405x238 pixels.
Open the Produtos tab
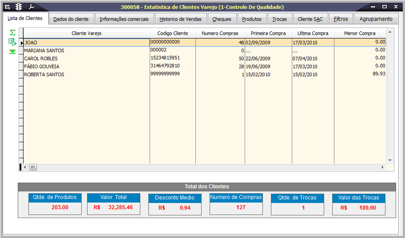coord(252,19)
